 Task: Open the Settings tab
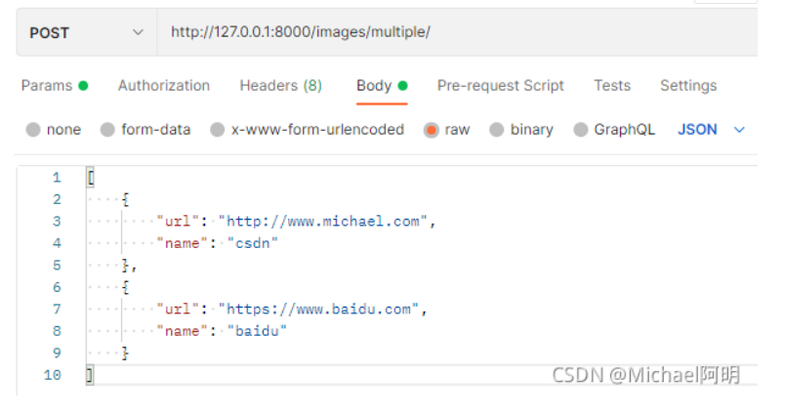tap(688, 86)
